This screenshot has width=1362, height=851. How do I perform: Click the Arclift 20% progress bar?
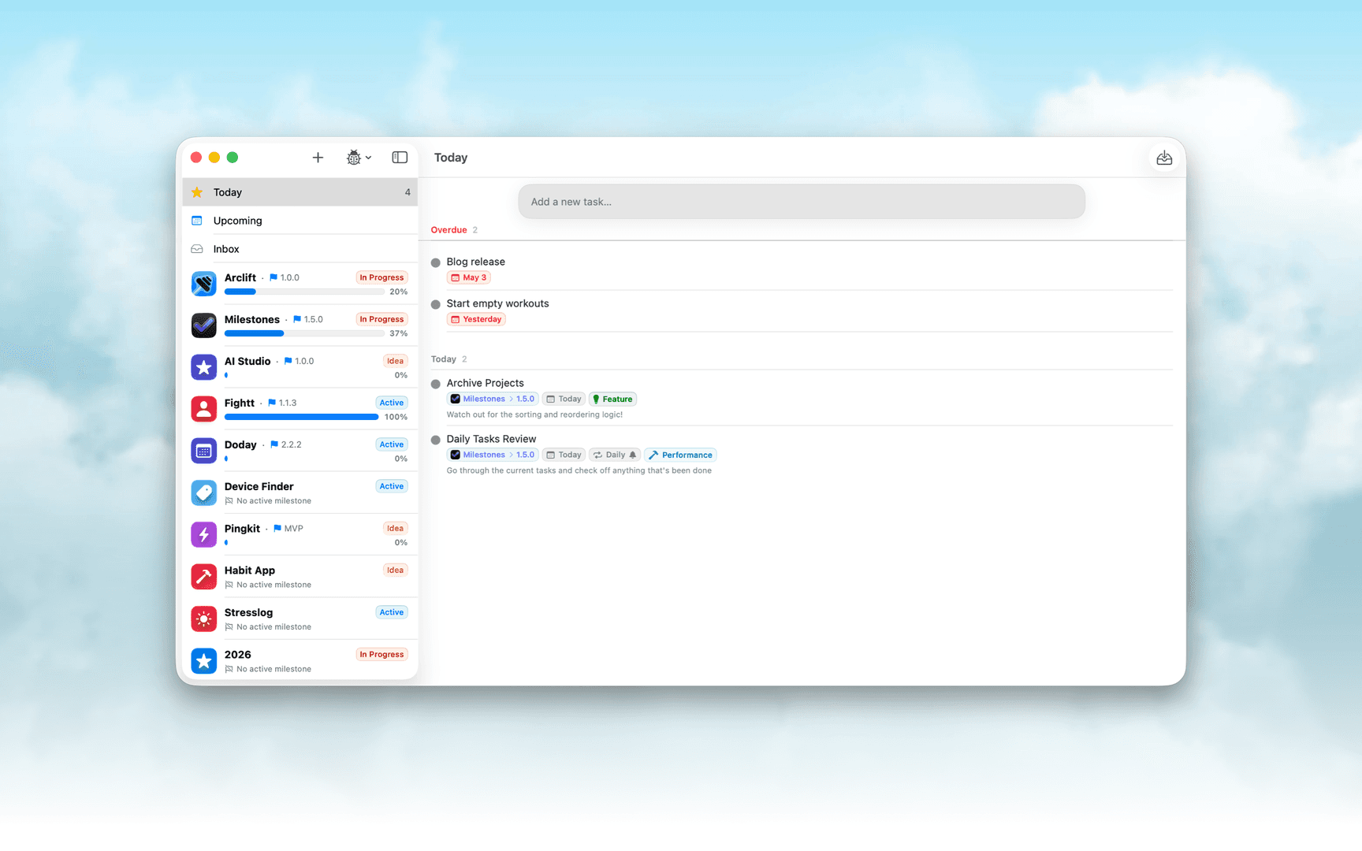tap(304, 292)
